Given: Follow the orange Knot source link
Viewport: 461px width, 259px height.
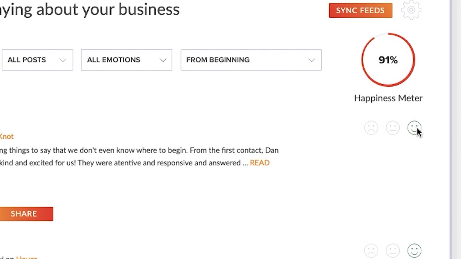Looking at the screenshot, I should coord(6,136).
